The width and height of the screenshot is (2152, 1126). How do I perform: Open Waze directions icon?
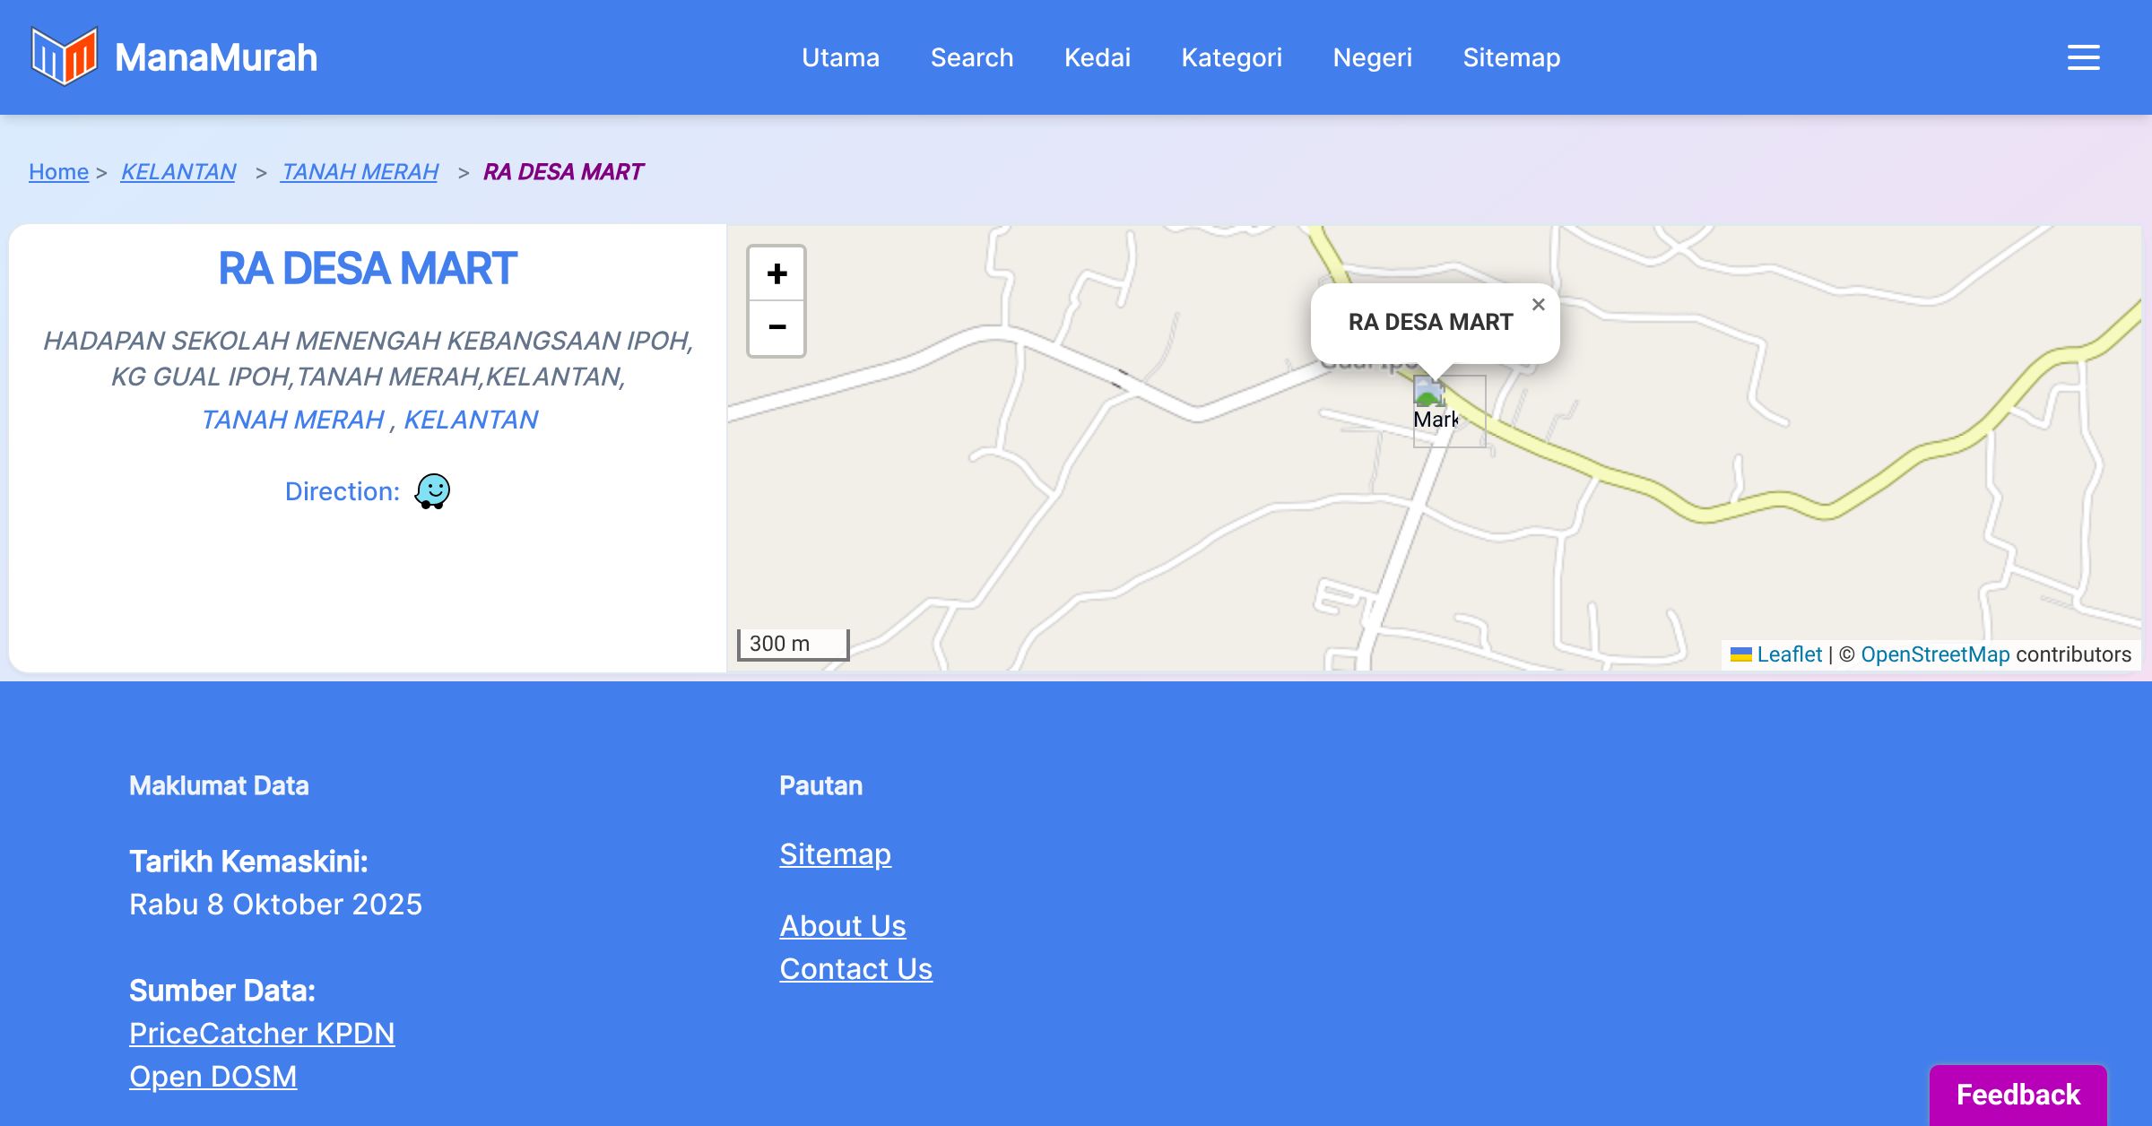click(x=432, y=491)
